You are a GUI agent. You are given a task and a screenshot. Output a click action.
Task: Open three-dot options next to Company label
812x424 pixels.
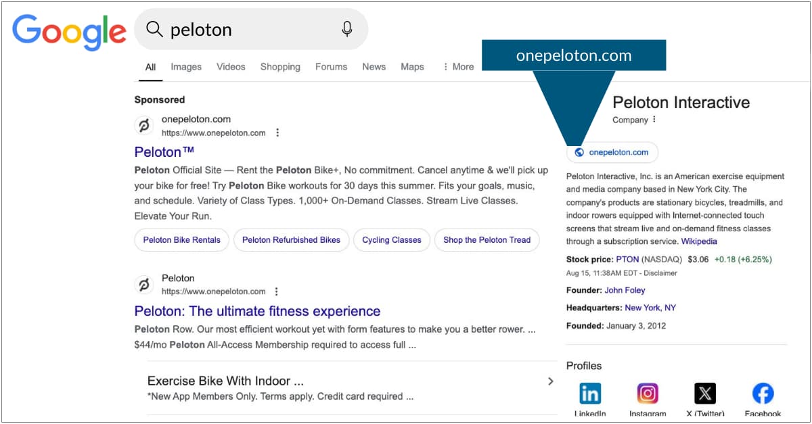tap(654, 120)
